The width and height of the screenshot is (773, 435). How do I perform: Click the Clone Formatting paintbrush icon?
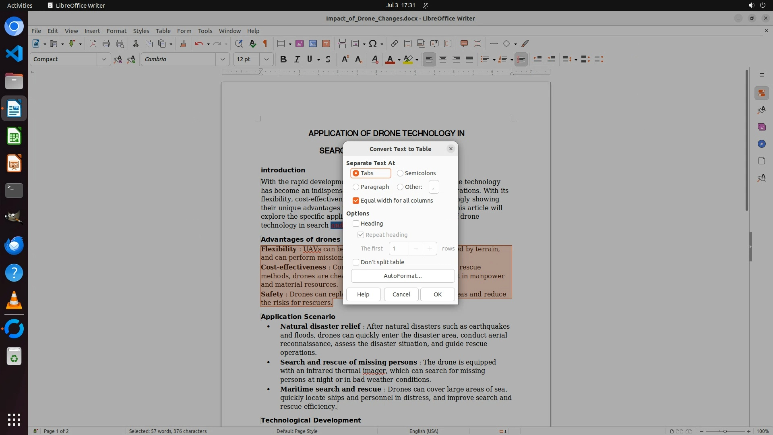coord(183,43)
